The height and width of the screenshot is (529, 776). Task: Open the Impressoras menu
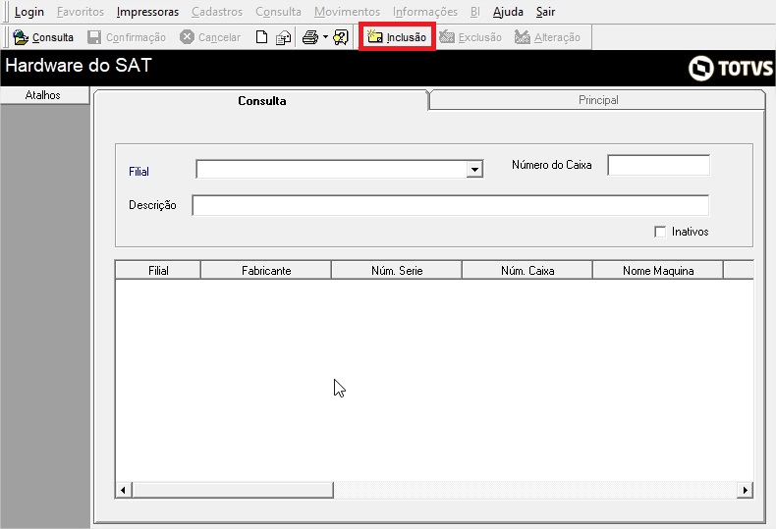(x=147, y=12)
